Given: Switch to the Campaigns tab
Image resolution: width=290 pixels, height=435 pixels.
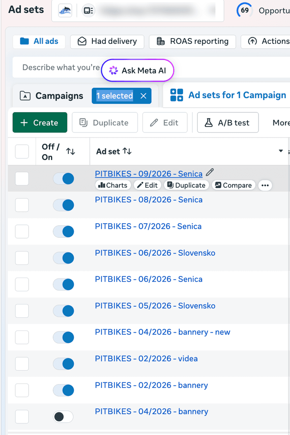Looking at the screenshot, I should coord(52,96).
